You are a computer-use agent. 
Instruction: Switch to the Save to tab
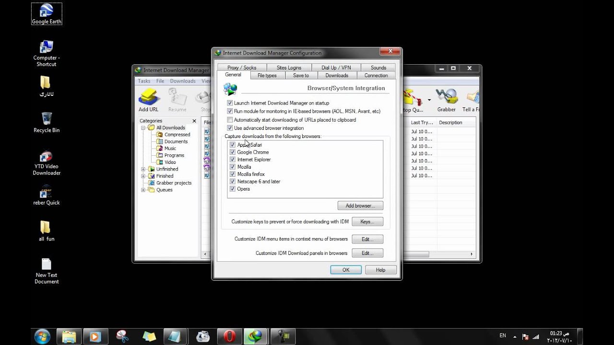(301, 75)
